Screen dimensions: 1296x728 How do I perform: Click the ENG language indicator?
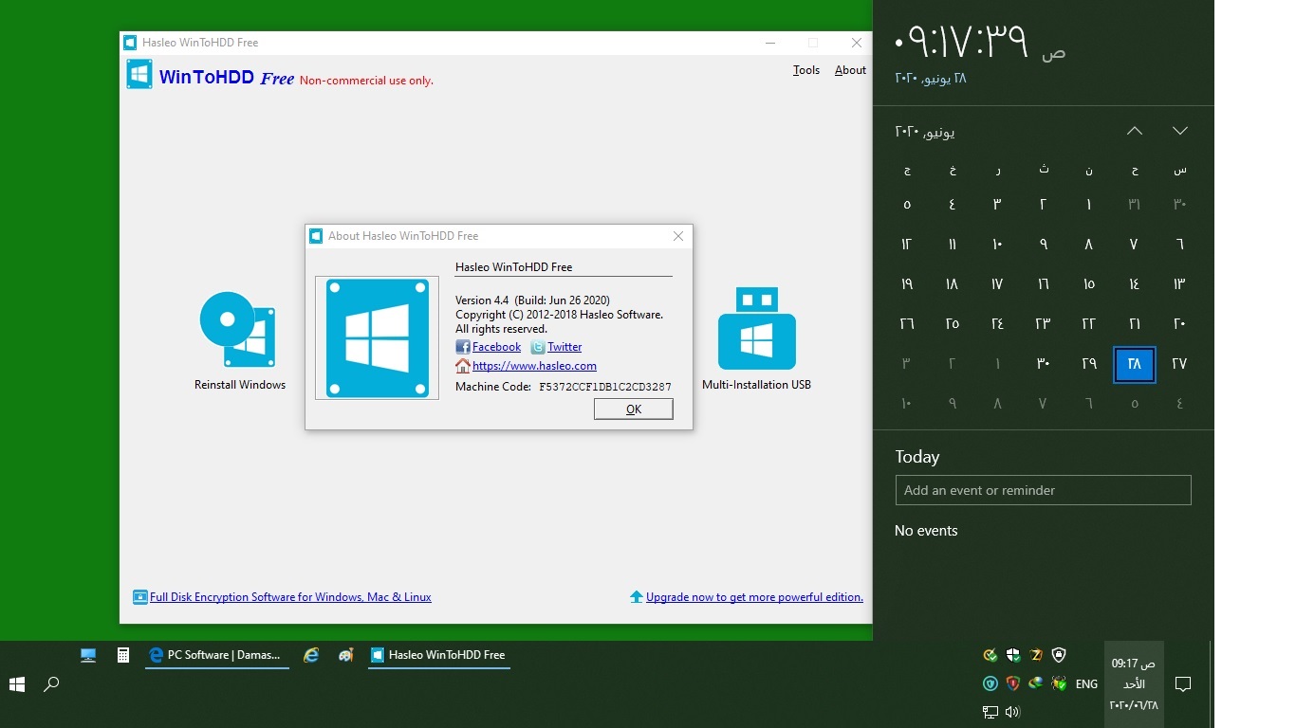click(1086, 683)
